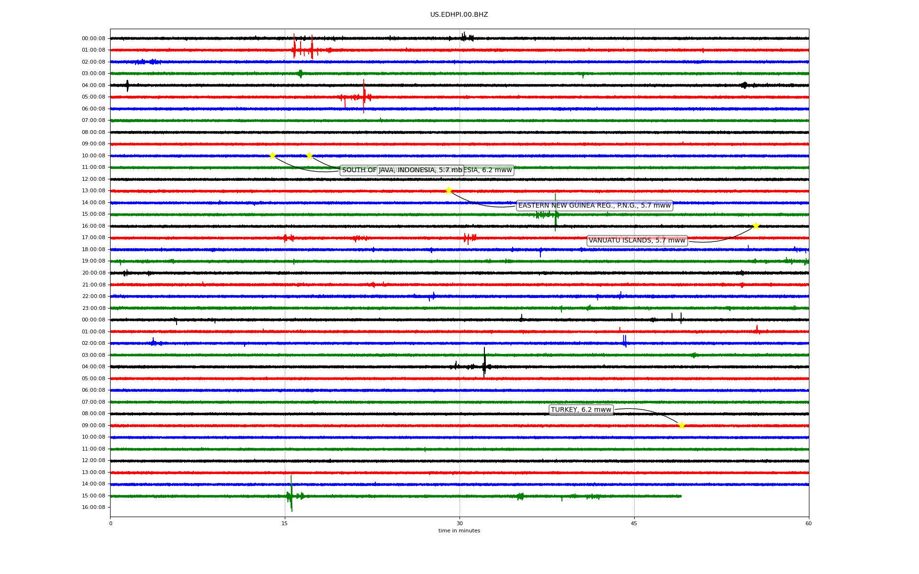919x574 pixels.
Task: Click the tall green spike under the New Guinea label
Action: tap(555, 212)
